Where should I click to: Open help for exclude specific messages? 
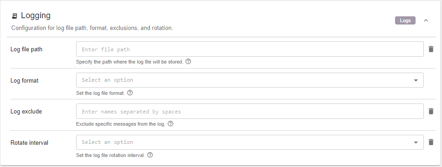click(170, 123)
